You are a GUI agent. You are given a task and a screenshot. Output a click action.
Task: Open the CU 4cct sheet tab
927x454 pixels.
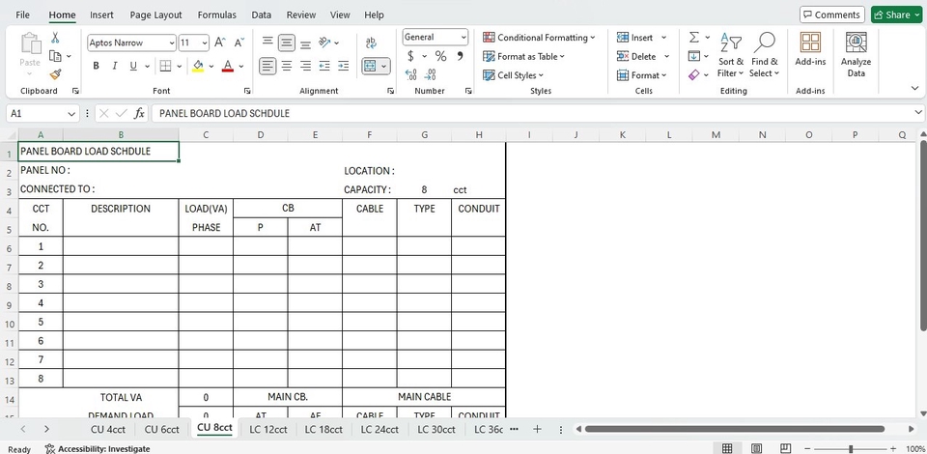tap(108, 429)
